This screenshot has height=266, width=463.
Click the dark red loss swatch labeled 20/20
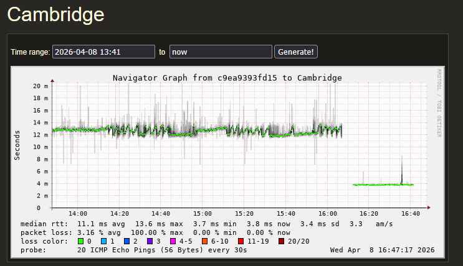tap(282, 241)
